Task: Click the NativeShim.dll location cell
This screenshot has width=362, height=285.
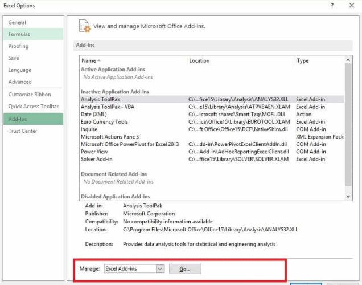Action: pos(238,129)
